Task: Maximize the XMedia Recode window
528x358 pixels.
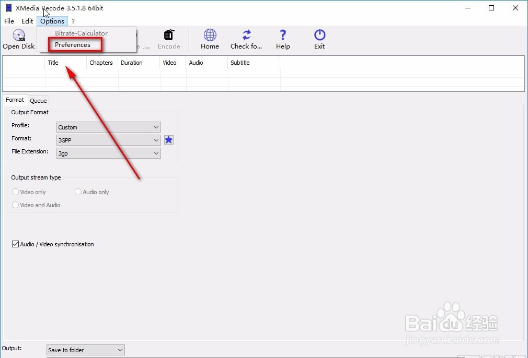Action: (491, 8)
